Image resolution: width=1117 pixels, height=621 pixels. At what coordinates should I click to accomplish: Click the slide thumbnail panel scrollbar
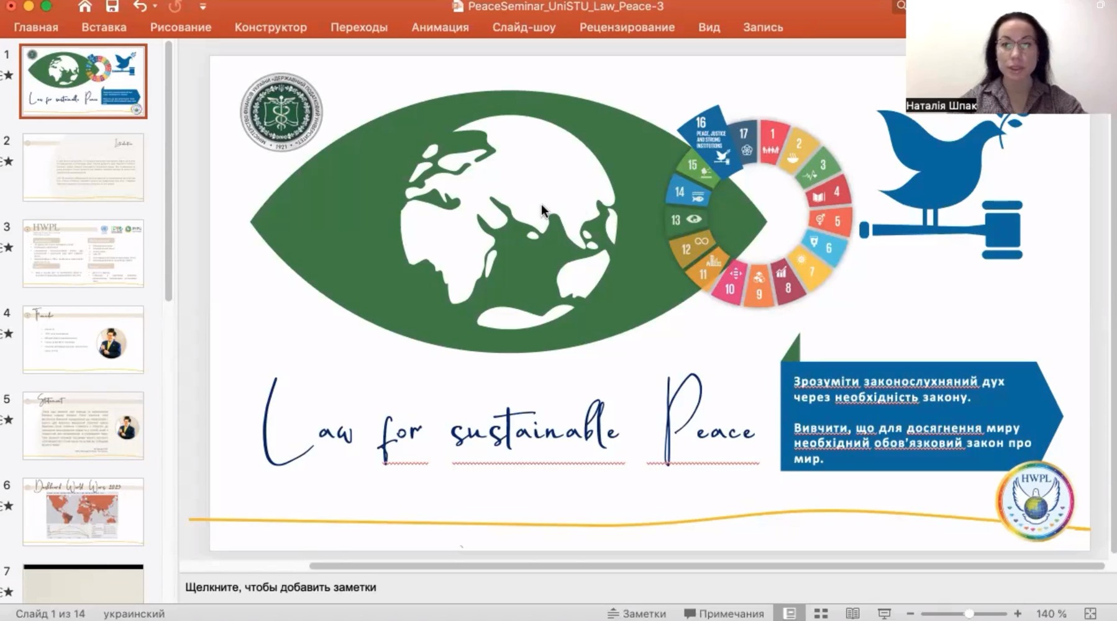point(168,172)
